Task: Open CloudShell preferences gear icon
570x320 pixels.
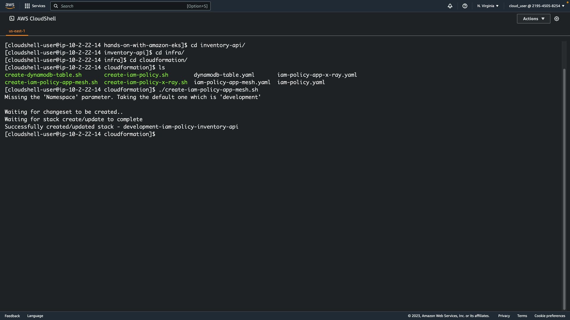Action: [557, 19]
